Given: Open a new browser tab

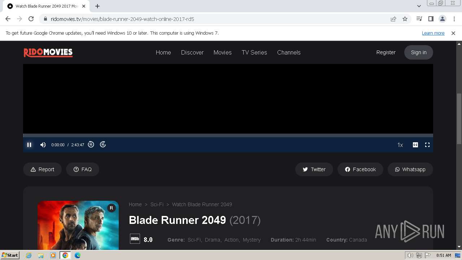Looking at the screenshot, I should pos(97,6).
